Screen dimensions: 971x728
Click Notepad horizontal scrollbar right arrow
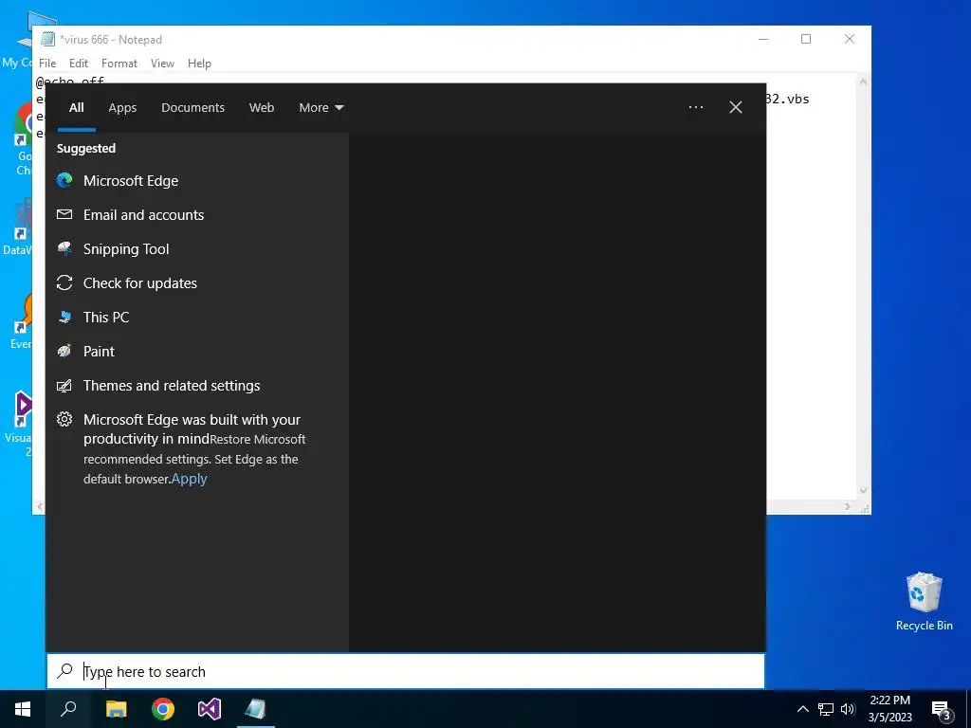(x=848, y=506)
